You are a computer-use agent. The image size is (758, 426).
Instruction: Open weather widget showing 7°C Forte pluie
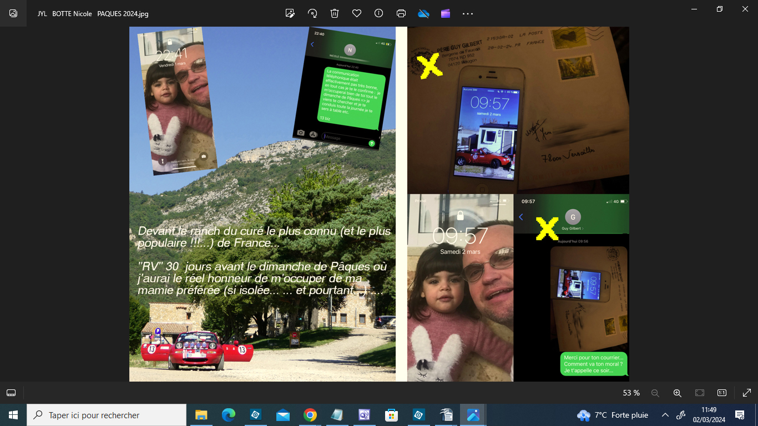(x=613, y=415)
